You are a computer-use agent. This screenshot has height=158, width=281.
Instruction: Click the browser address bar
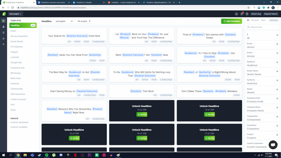point(132,8)
